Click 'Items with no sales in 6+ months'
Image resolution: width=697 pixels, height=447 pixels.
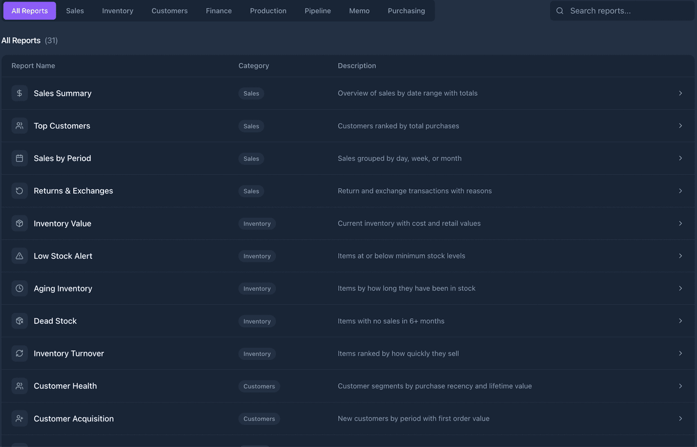click(391, 320)
